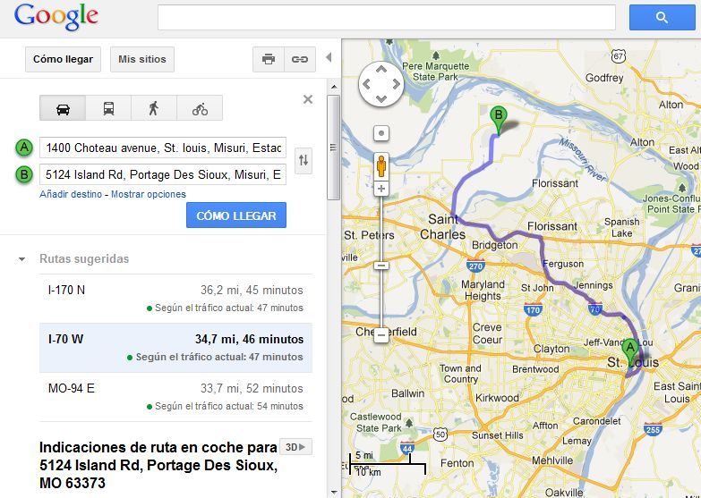Collapse the side panel arrow
701x498 pixels.
click(x=329, y=57)
